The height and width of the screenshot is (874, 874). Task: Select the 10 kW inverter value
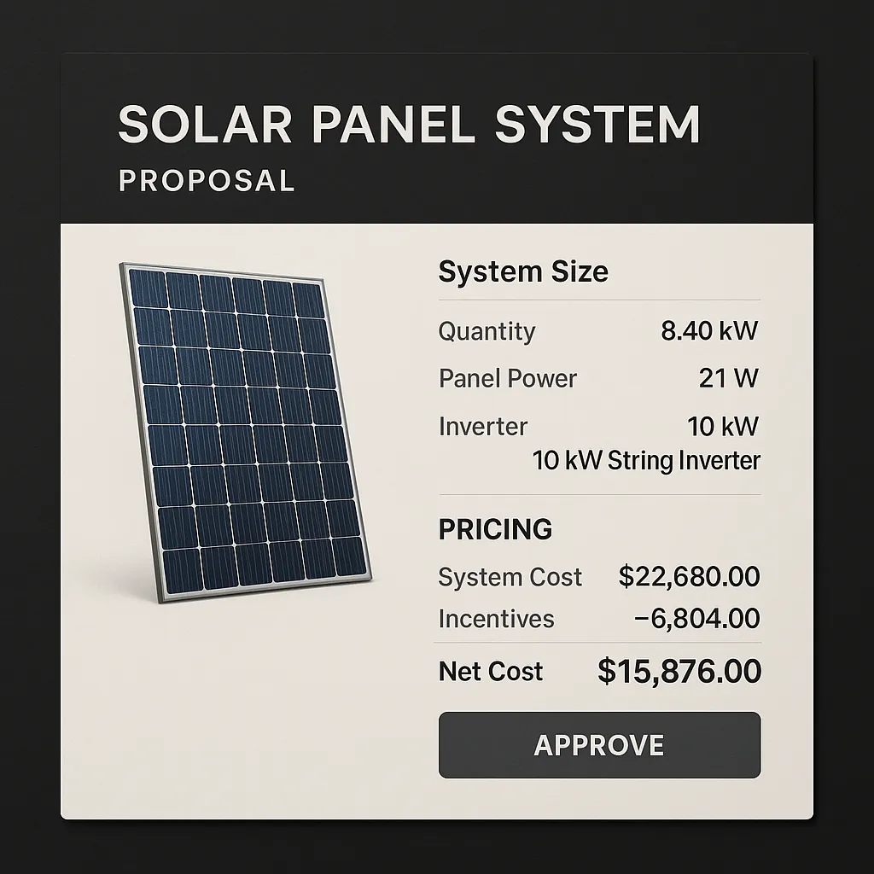pyautogui.click(x=723, y=427)
